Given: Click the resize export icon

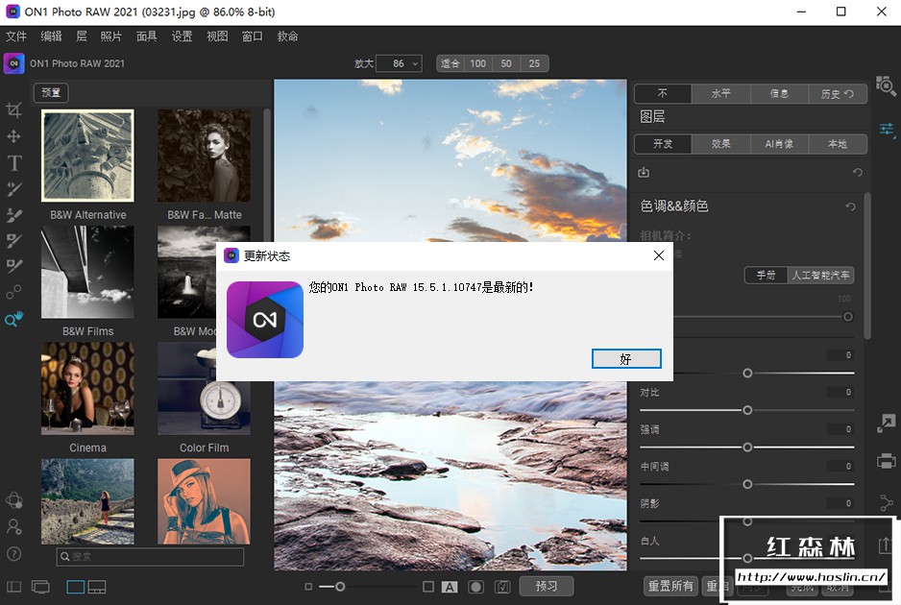Looking at the screenshot, I should click(x=886, y=423).
